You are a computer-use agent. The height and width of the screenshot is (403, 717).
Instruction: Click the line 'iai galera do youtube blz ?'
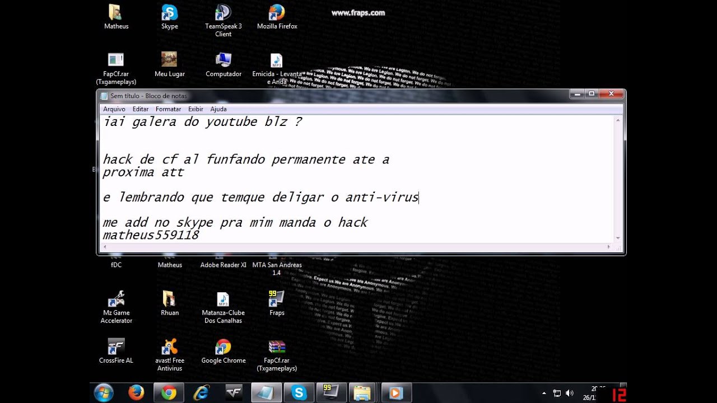pos(203,122)
